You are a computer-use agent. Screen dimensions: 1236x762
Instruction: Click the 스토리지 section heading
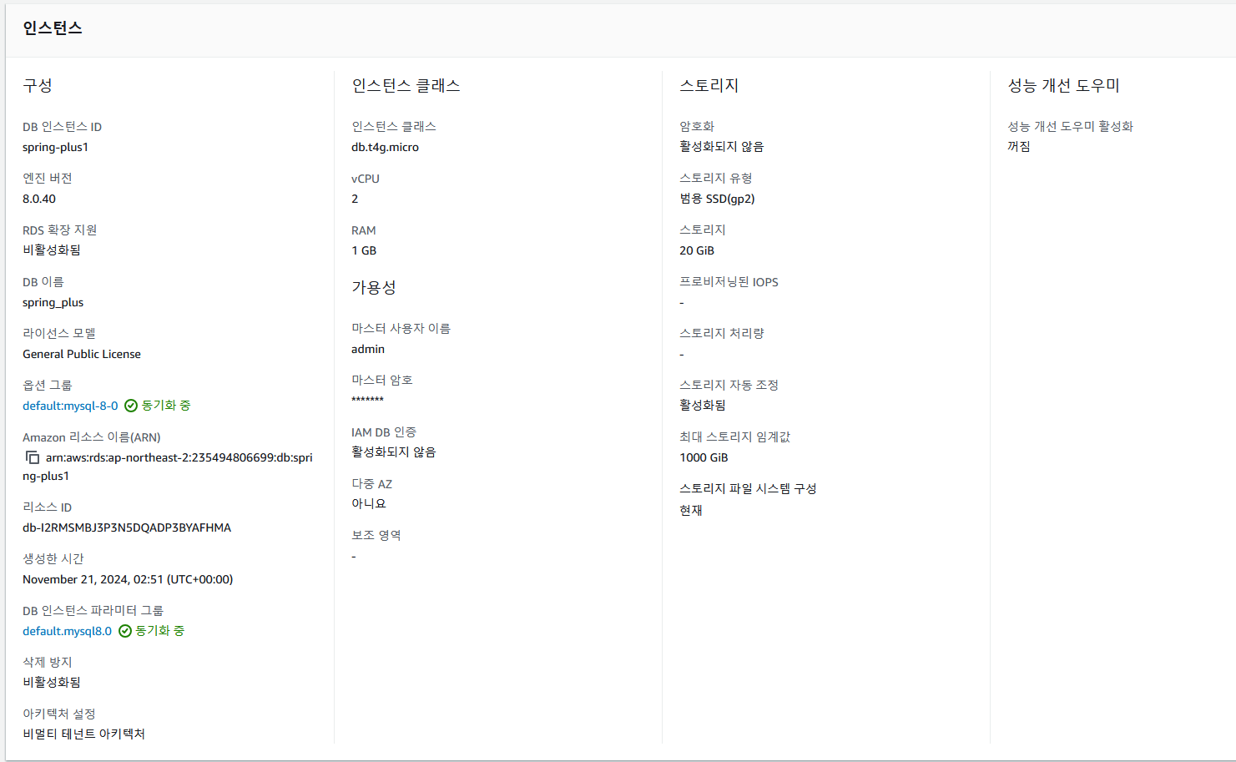coord(709,85)
